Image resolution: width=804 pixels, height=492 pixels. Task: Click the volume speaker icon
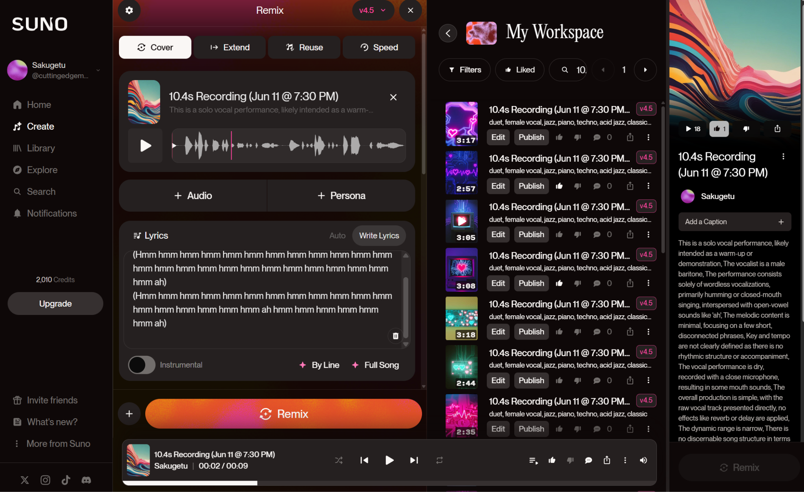click(x=643, y=460)
